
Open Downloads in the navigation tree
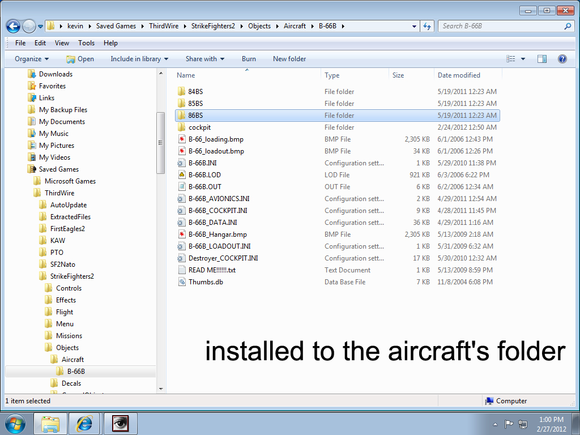pos(56,74)
